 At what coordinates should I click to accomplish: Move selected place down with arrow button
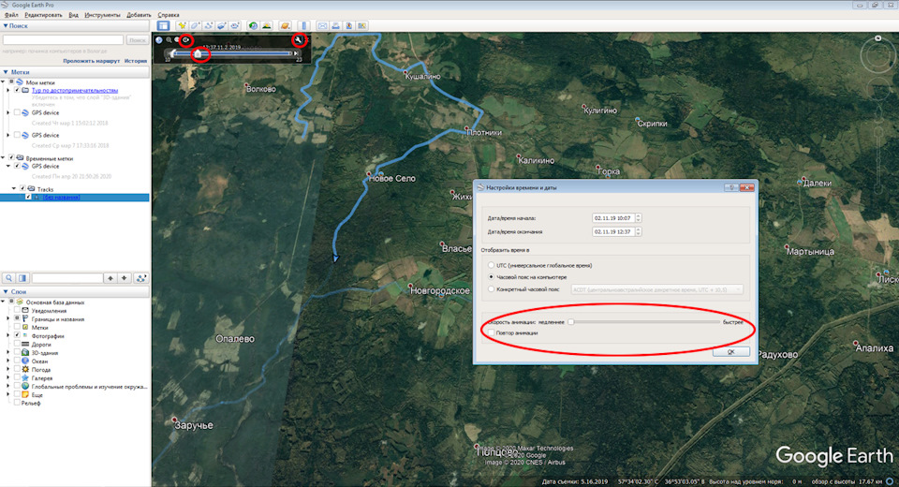point(125,278)
